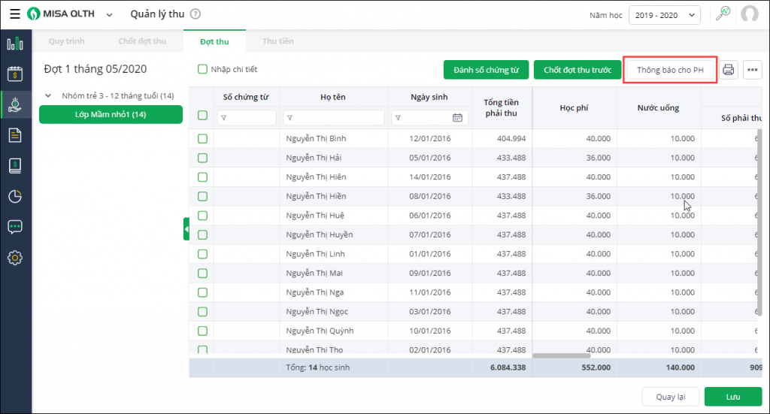Open the calendar money sidebar icon
Viewport: 770px width, 414px height.
click(14, 74)
